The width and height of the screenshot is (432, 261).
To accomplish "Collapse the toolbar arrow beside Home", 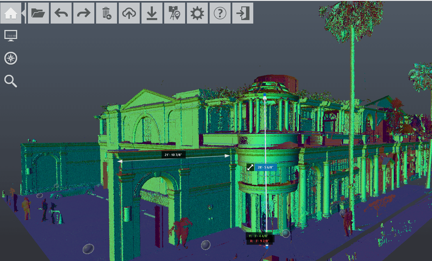I will [x=24, y=13].
